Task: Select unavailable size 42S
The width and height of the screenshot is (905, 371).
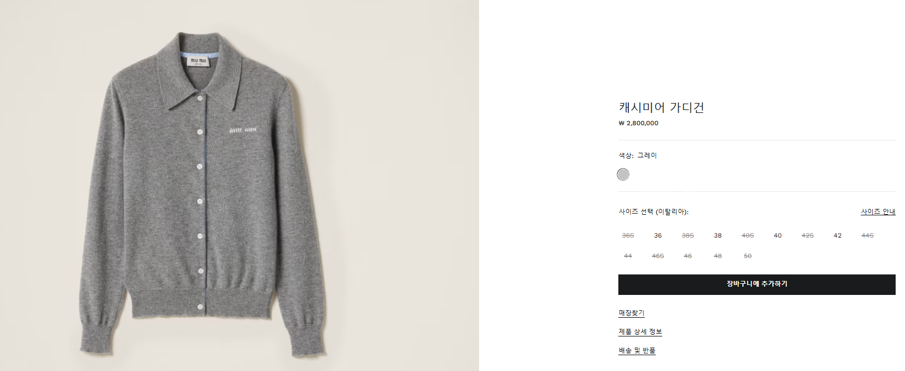Action: point(807,235)
